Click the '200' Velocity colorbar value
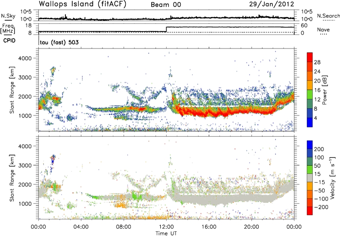Viewport: 340px width, 236px height. point(319,149)
